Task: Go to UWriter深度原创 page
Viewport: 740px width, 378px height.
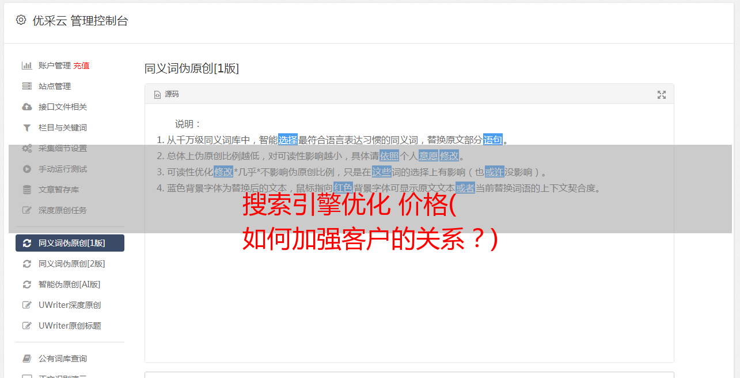Action: click(70, 305)
